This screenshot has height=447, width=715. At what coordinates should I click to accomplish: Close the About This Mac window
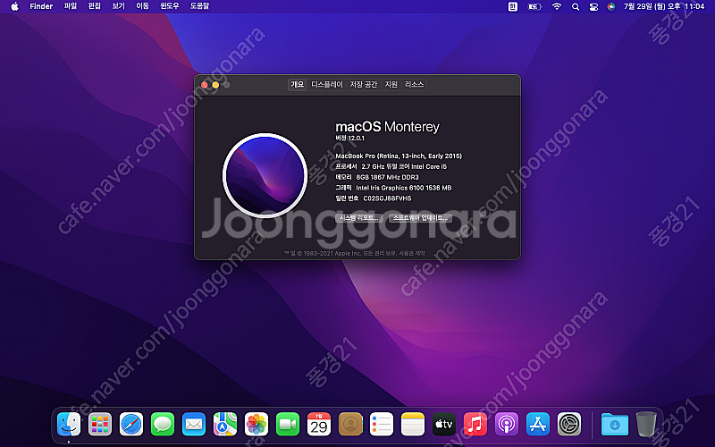point(205,85)
